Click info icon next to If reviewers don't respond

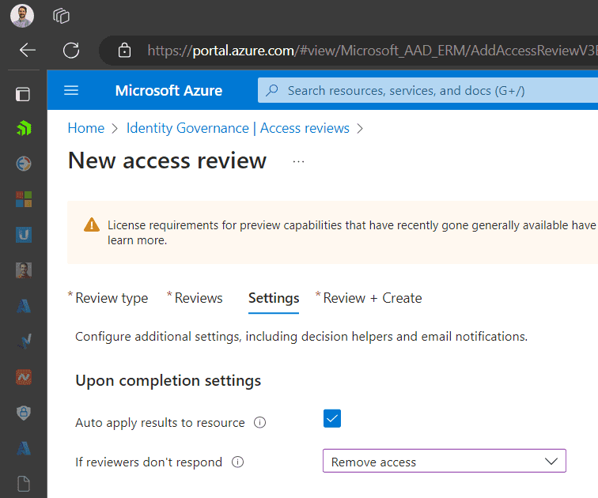[x=237, y=462]
